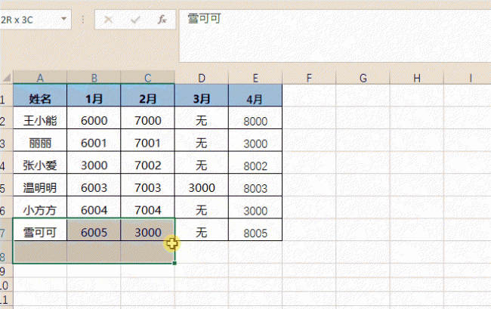Viewport: 491px width, 309px height.
Task: Select row 7 header
Action: [x=6, y=230]
